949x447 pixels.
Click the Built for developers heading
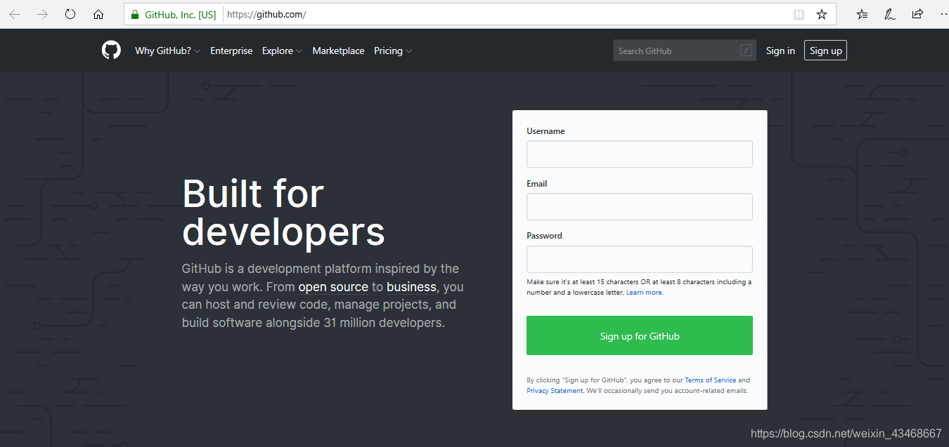283,213
